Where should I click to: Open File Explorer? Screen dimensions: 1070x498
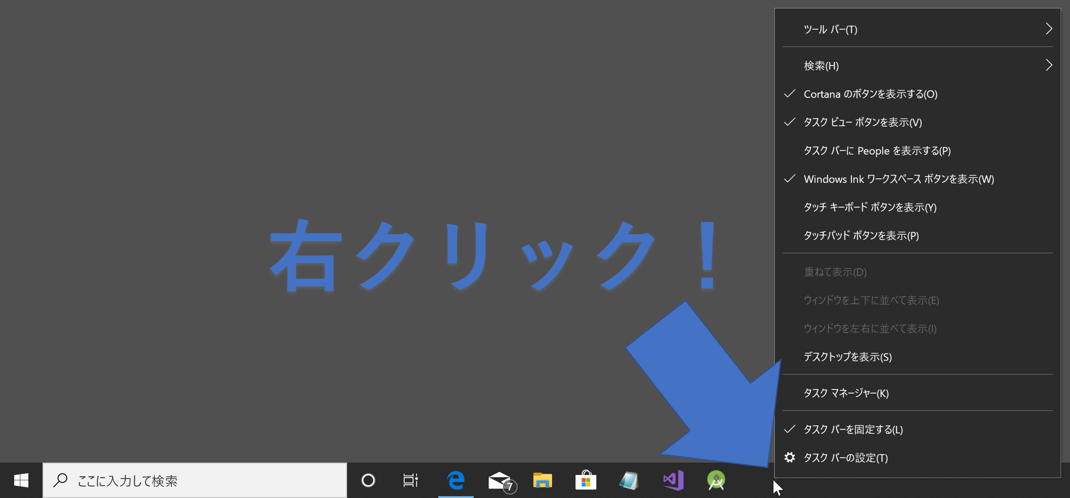click(542, 480)
